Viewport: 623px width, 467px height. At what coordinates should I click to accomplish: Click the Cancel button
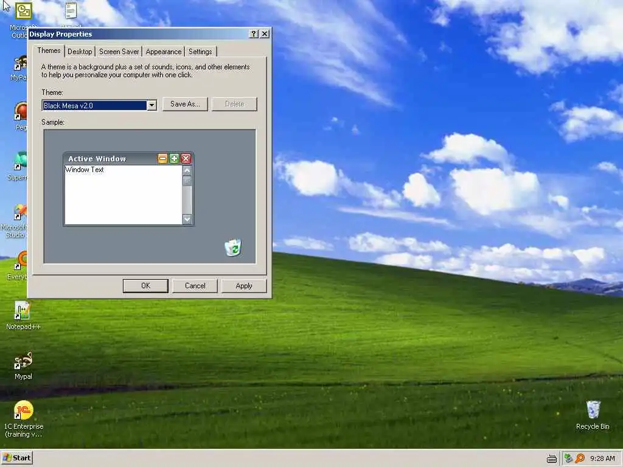tap(195, 286)
